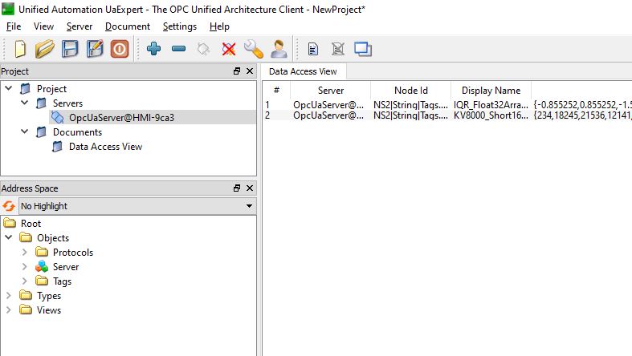
Task: Collapse the Objects folder node
Action: [9, 237]
